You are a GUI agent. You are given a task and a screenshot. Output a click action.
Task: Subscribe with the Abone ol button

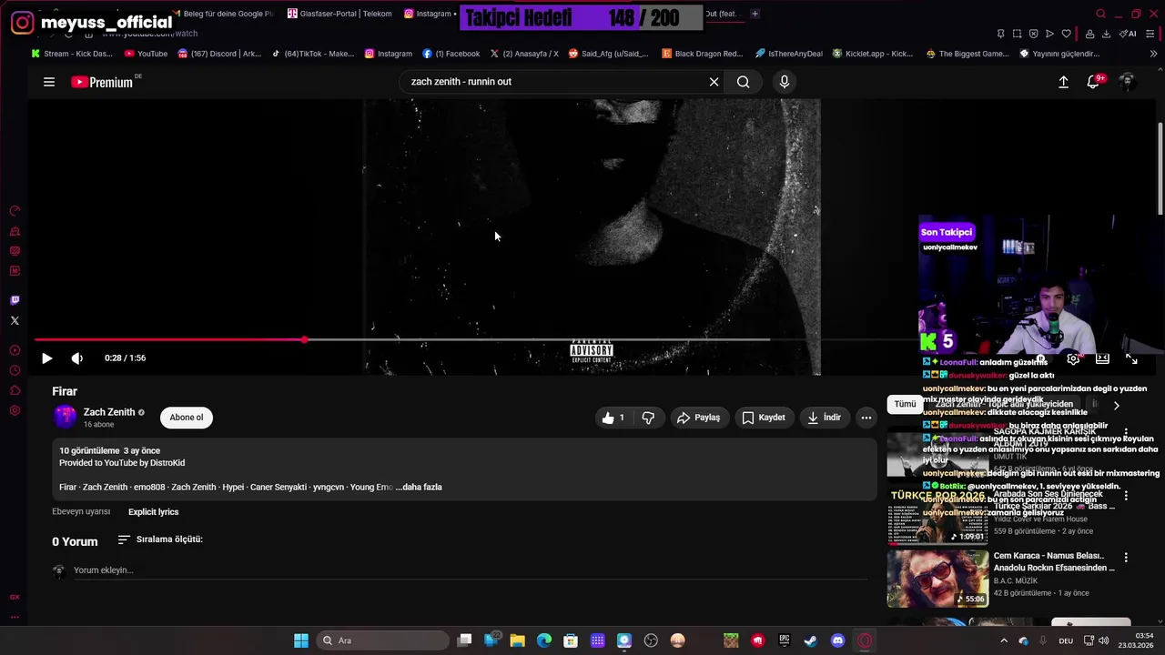coord(187,418)
